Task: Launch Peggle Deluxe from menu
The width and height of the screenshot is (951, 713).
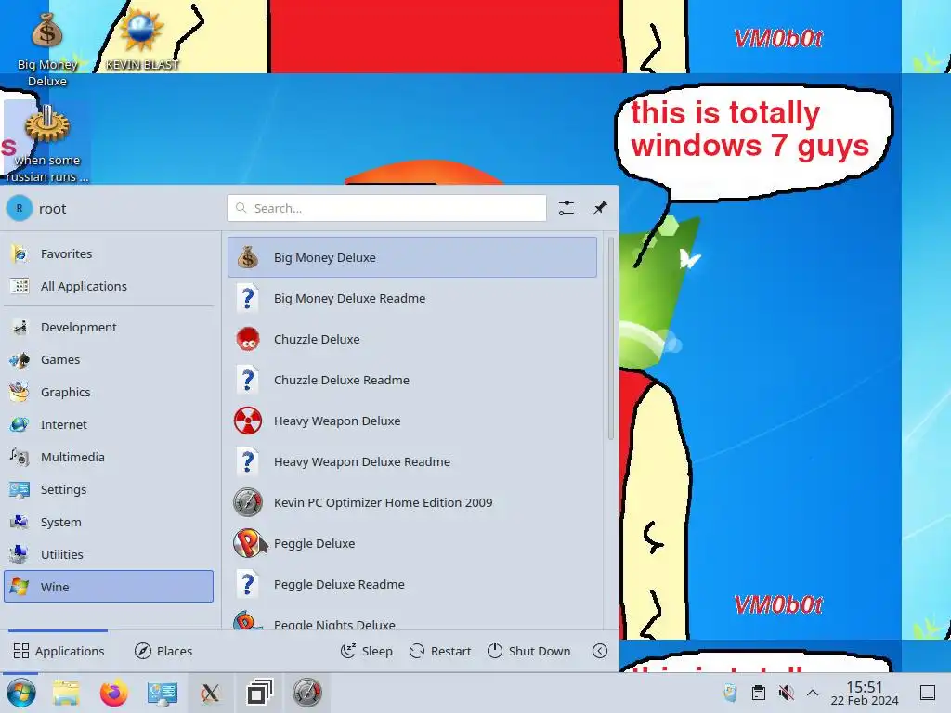Action: click(411, 544)
